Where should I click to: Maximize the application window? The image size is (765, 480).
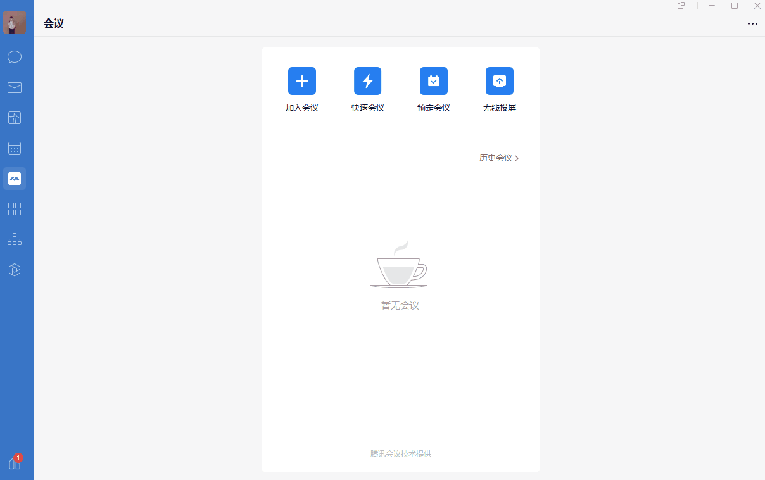pos(735,6)
